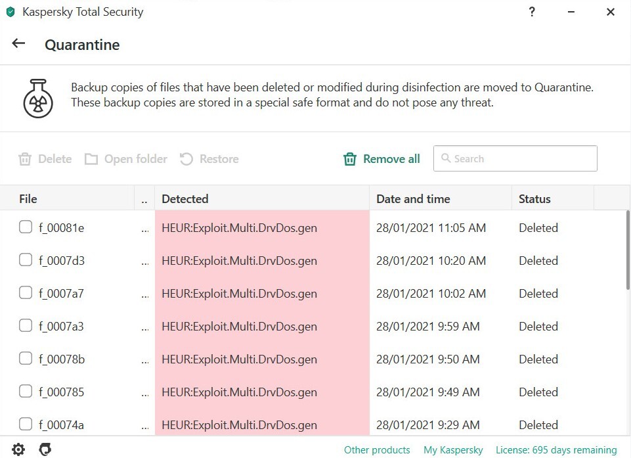
Task: Click the Restore circular arrow icon
Action: tap(186, 159)
